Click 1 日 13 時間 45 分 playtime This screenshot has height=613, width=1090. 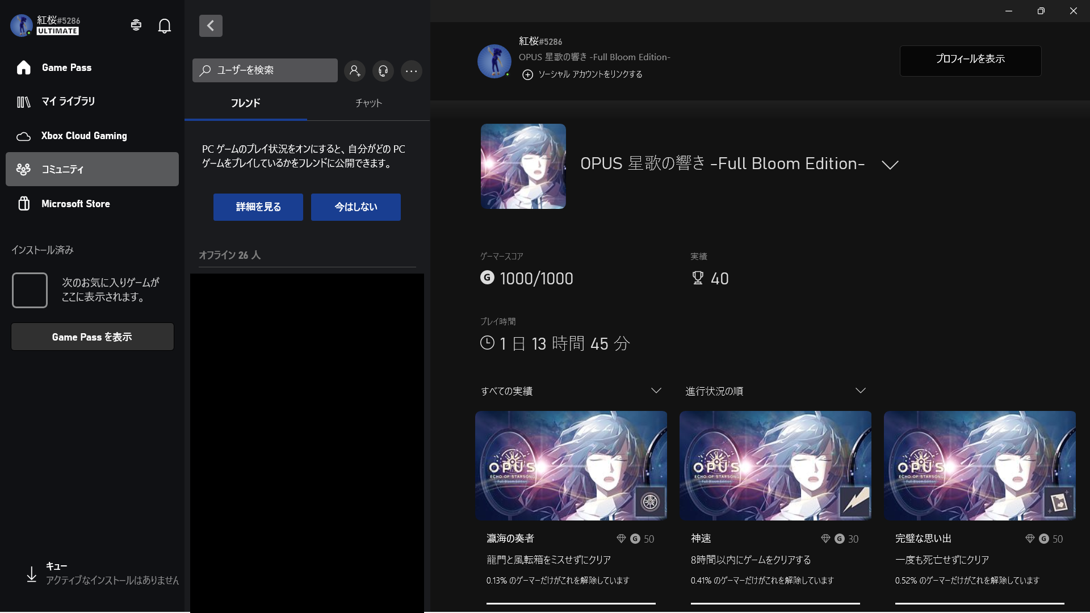pos(565,343)
